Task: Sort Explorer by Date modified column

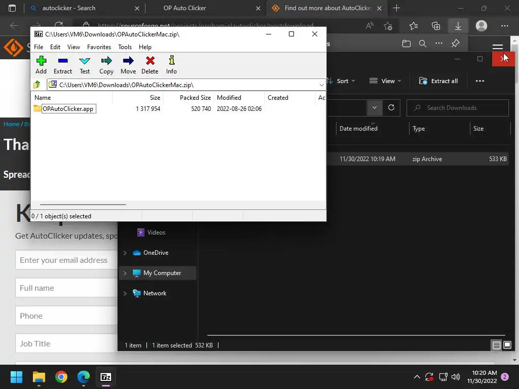Action: [373, 129]
